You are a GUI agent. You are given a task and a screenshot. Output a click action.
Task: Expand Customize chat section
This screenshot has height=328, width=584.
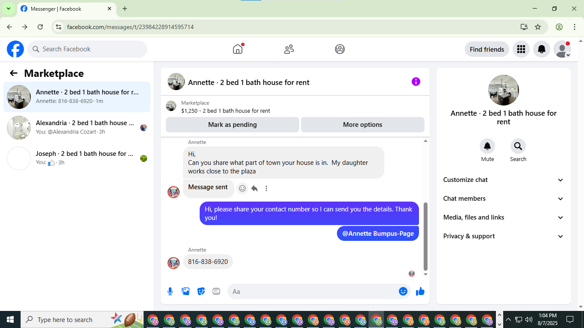504,180
